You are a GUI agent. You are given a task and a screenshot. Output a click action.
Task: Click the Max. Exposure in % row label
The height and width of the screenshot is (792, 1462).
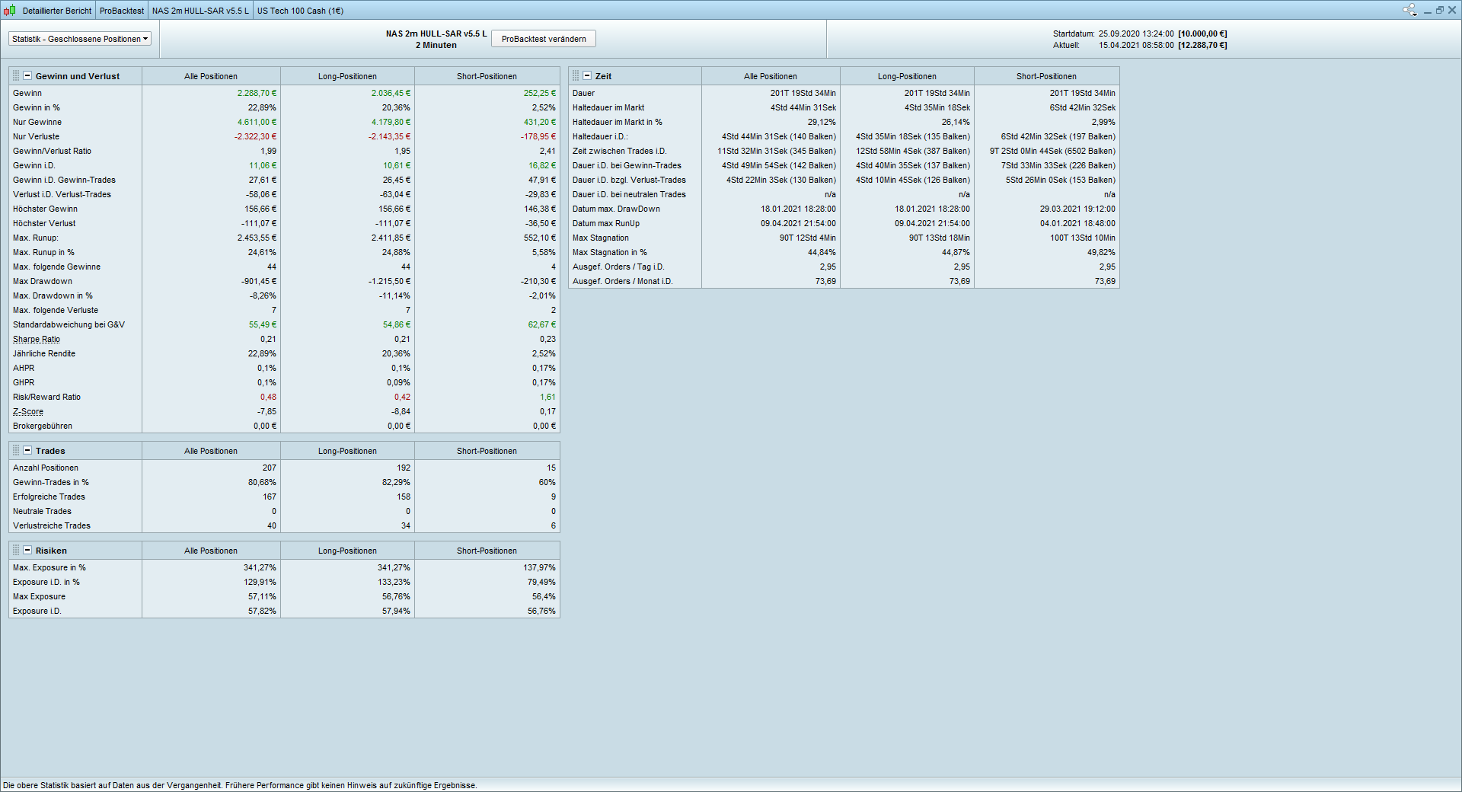coord(49,568)
